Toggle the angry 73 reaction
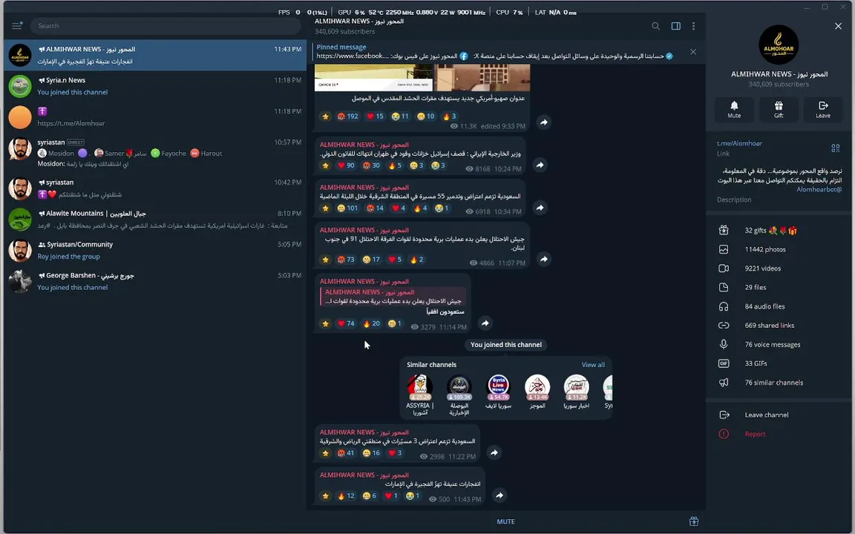Image resolution: width=855 pixels, height=534 pixels. point(346,260)
